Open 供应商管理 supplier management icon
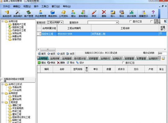The image size is (168, 123). (41, 14)
